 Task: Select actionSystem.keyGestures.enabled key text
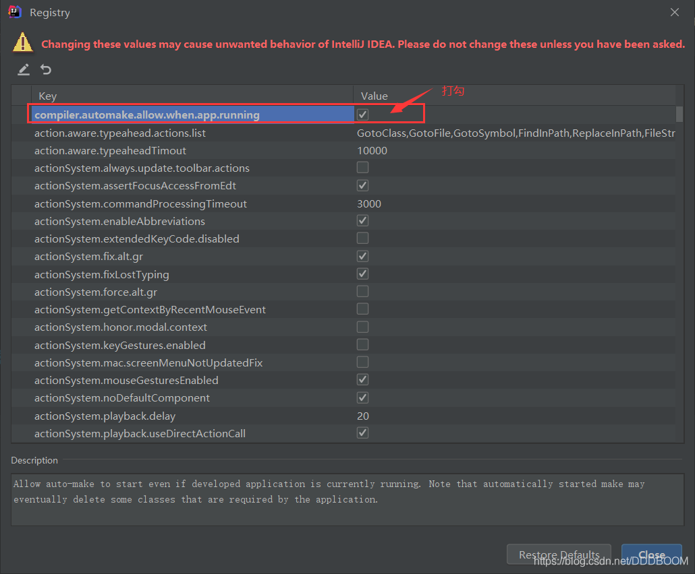pyautogui.click(x=120, y=345)
